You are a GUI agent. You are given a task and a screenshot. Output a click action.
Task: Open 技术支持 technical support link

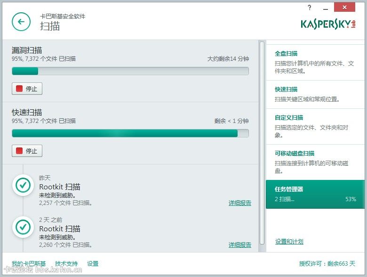[x=66, y=264]
